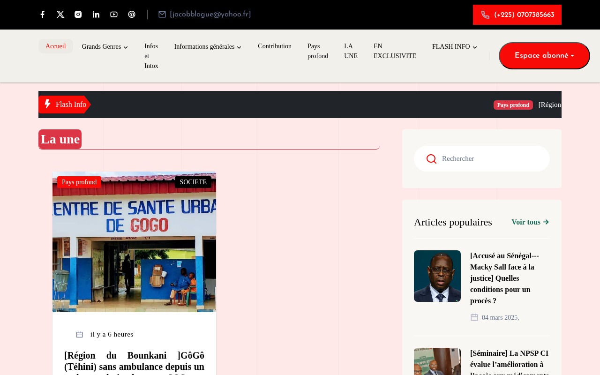Click the search magnifier icon
Screen dimensions: 600x375
pyautogui.click(x=431, y=159)
